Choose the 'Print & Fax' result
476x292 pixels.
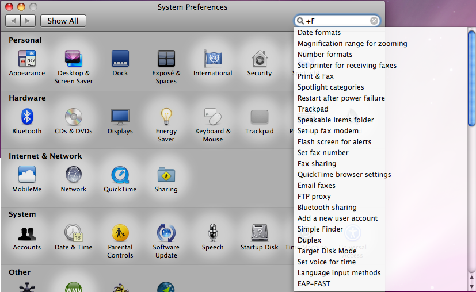[x=315, y=76]
